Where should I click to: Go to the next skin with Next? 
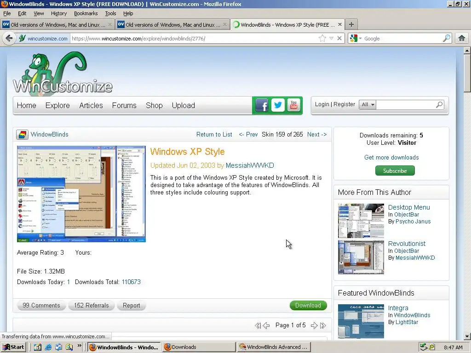pyautogui.click(x=317, y=135)
